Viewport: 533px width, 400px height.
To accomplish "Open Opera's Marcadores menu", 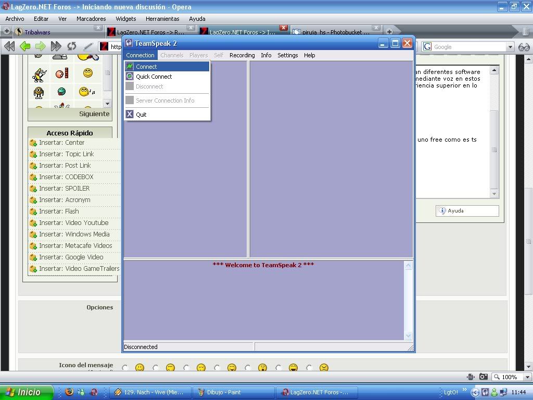I will click(91, 19).
